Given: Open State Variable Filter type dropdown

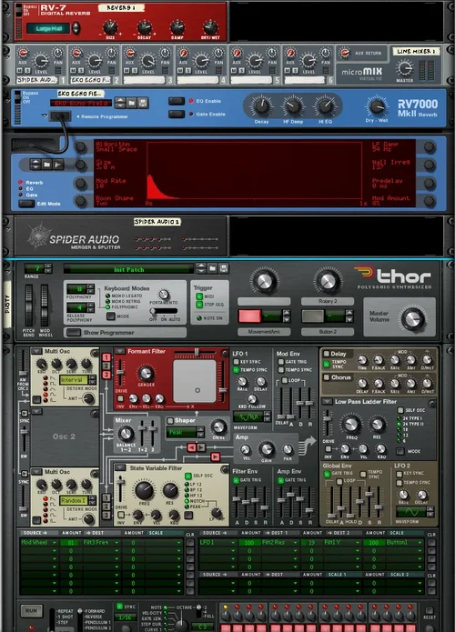Looking at the screenshot, I should coord(119,467).
